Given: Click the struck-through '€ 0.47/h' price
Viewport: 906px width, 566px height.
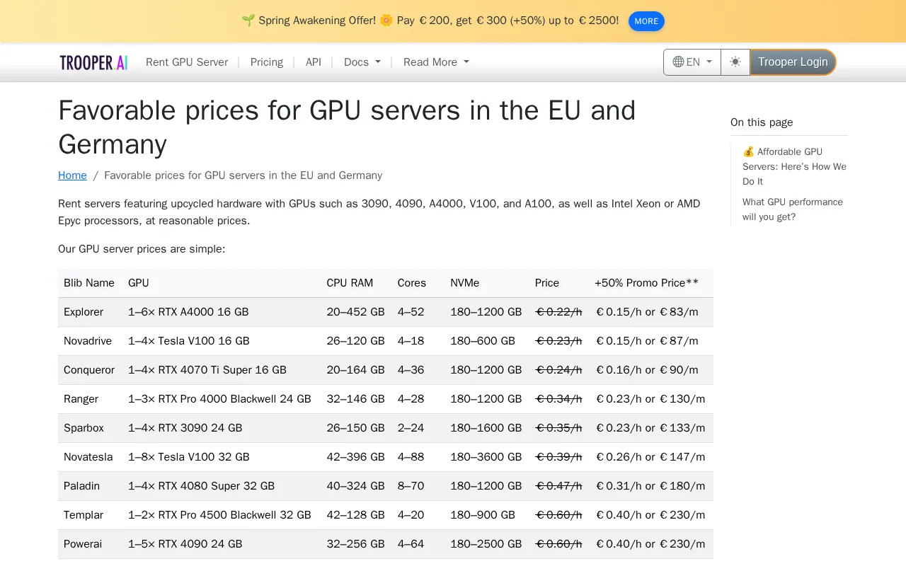Looking at the screenshot, I should pyautogui.click(x=558, y=486).
